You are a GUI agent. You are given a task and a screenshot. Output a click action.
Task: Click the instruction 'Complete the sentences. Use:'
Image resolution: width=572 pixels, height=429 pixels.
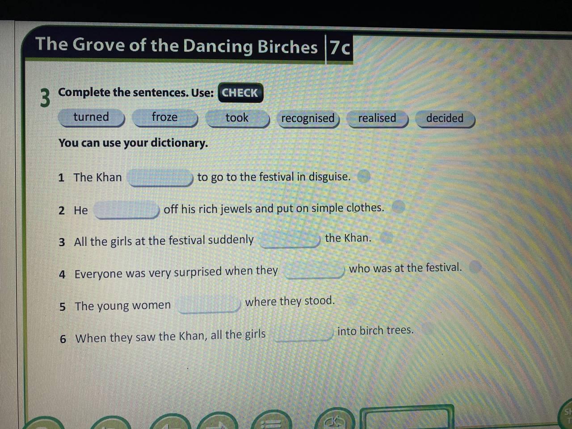click(136, 93)
